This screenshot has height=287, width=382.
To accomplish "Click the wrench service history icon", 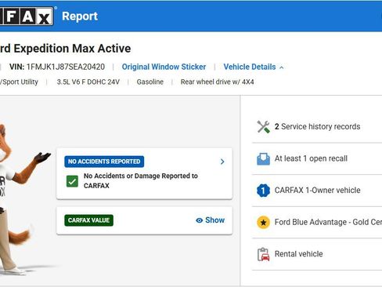I will [263, 127].
